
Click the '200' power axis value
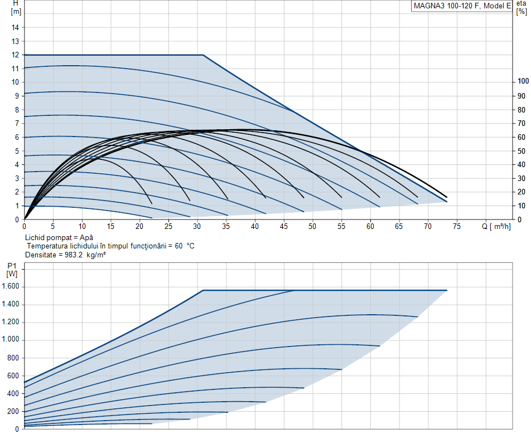pyautogui.click(x=13, y=412)
